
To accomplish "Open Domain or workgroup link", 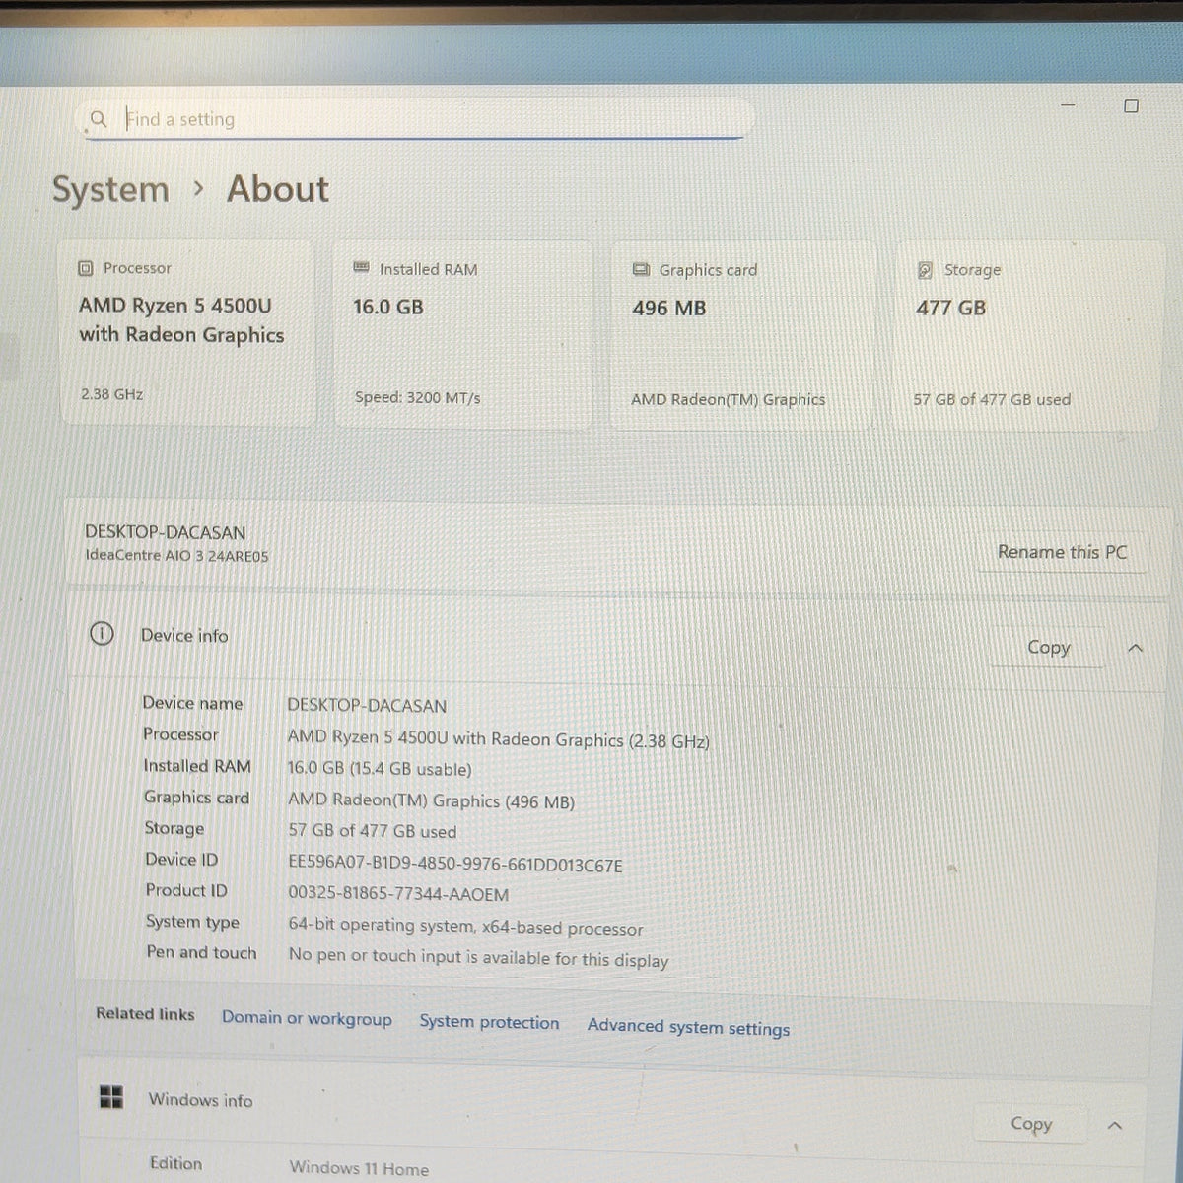I will [307, 1018].
